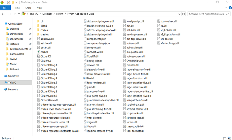Open the recent locations dropdown
Image resolution: width=232 pixels, height=140 pixels.
point(14,14)
